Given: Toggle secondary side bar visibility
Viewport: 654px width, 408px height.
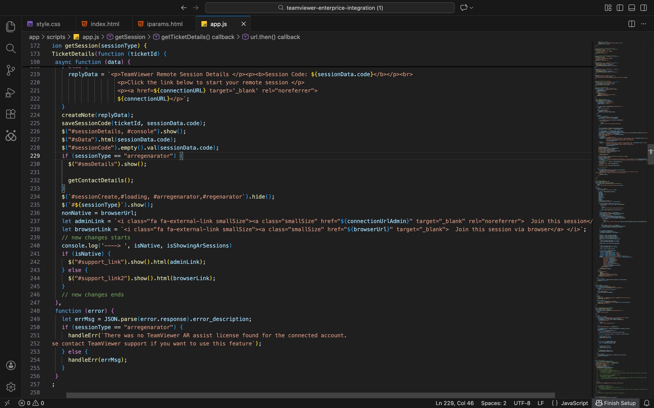Looking at the screenshot, I should point(643,7).
